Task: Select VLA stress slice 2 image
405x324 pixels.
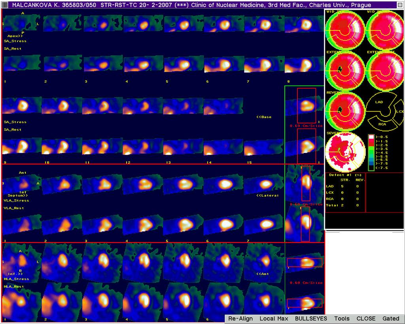Action: (x=62, y=184)
